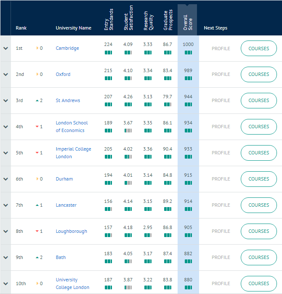Sort by Graduate Prospects column header
The image size is (282, 294).
click(x=168, y=20)
